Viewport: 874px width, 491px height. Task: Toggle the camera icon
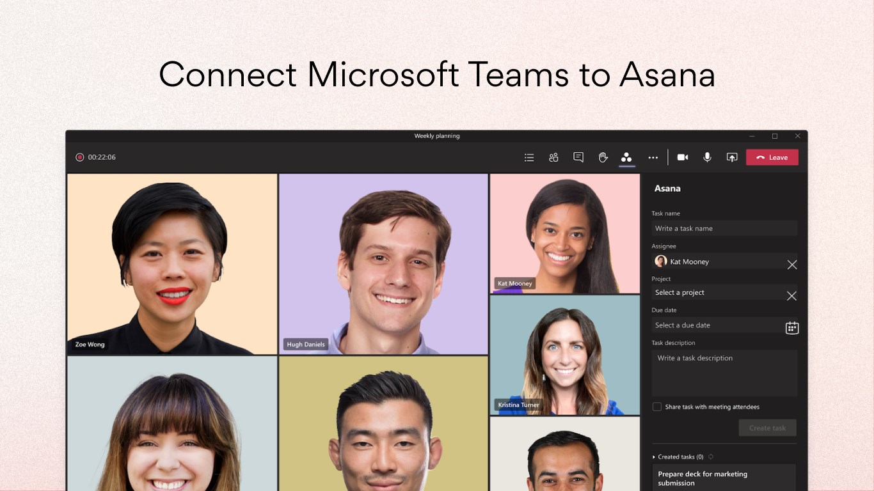683,157
